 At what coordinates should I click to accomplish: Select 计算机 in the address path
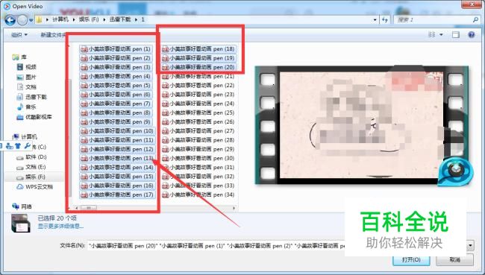(x=60, y=19)
